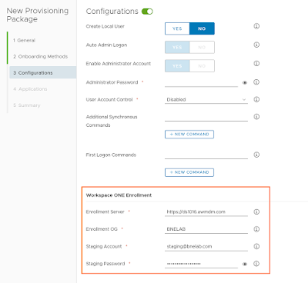This screenshot has width=308, height=283.
Task: Go to step 1 General
Action: pos(25,40)
